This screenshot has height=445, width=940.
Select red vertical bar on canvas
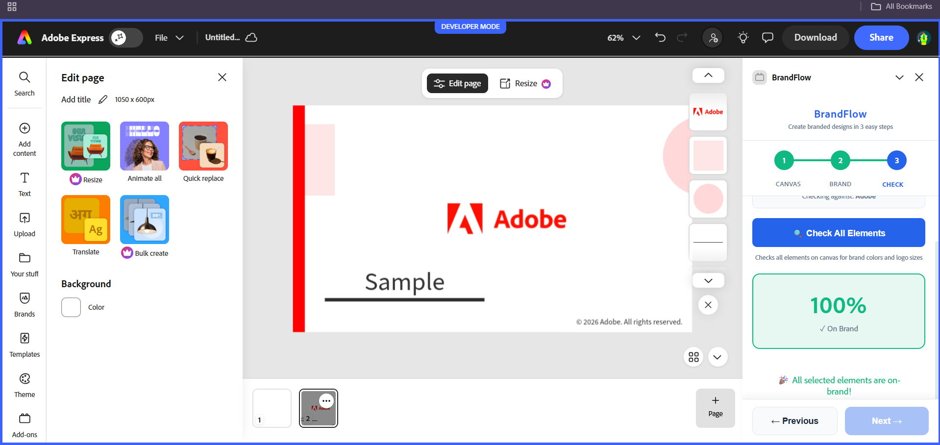[299, 219]
